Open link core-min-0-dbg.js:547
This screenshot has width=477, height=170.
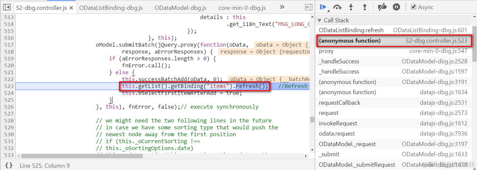438,51
